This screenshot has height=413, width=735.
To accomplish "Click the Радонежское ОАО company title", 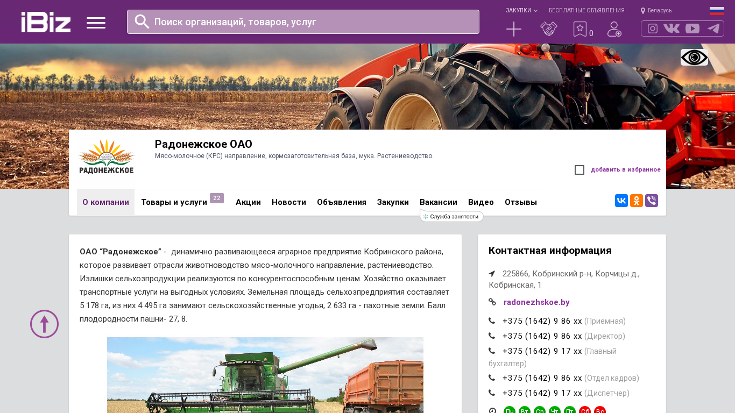I will pos(203,144).
